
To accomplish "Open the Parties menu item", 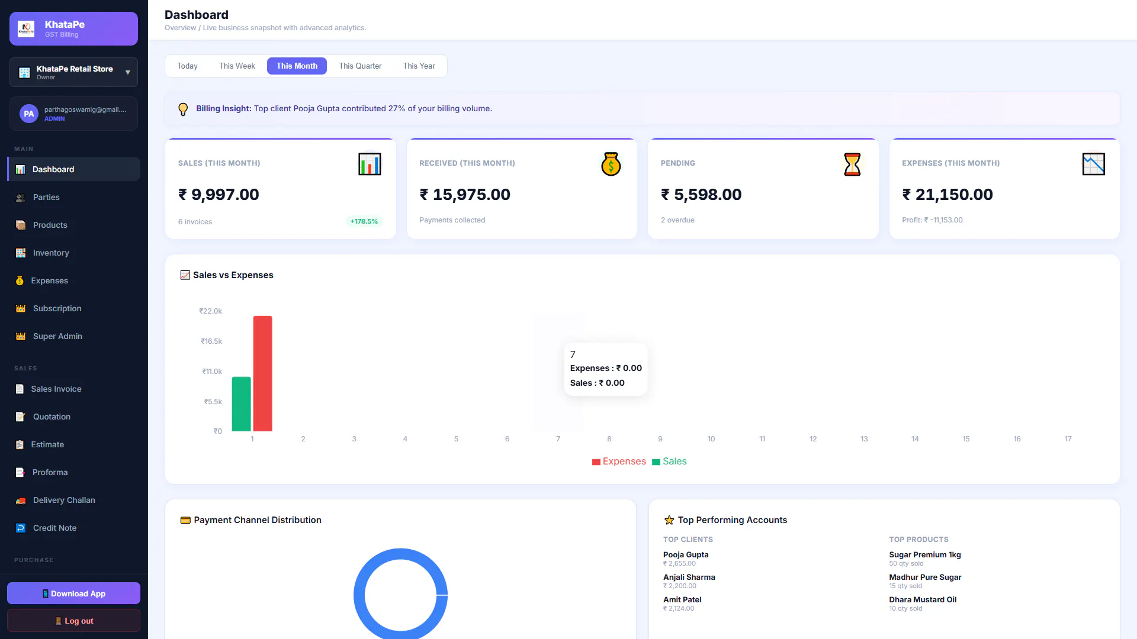I will 73,197.
